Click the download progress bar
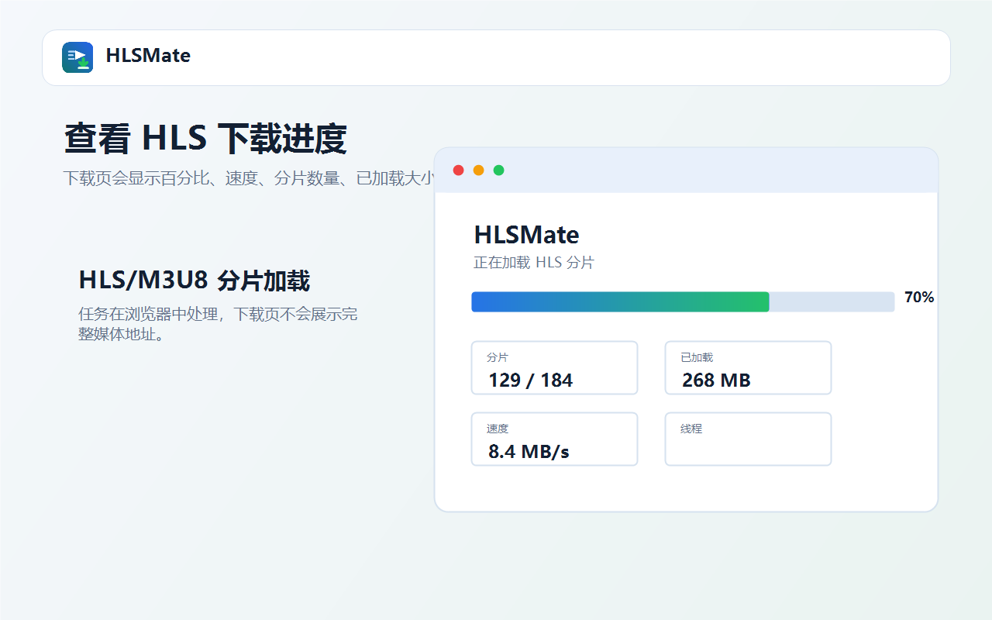This screenshot has width=992, height=620. [683, 302]
